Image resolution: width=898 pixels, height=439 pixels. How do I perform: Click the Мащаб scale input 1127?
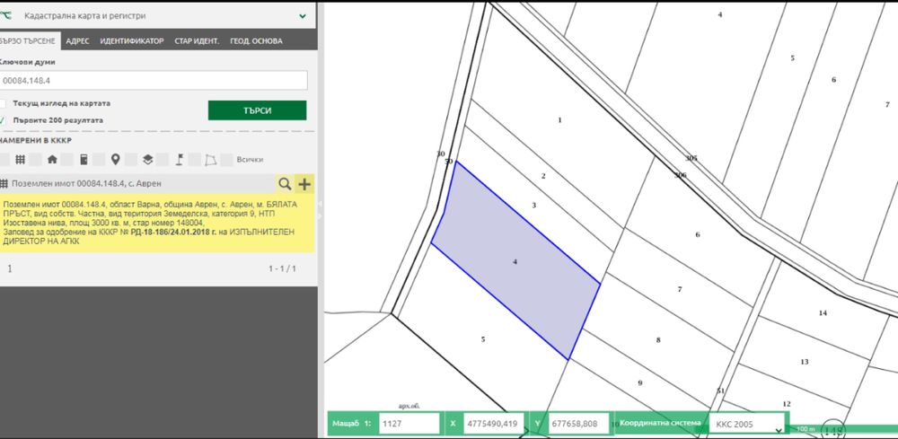[409, 424]
